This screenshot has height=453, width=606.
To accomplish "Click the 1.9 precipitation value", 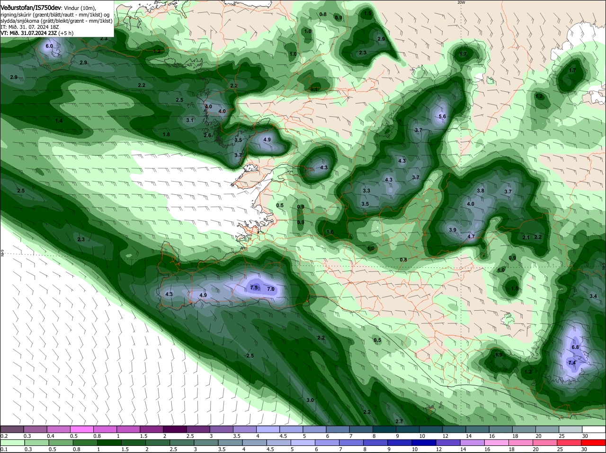I will click(499, 355).
